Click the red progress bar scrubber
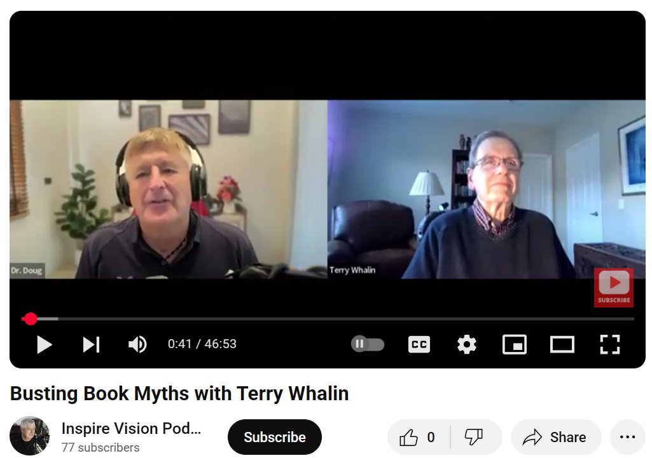This screenshot has height=458, width=652. click(x=30, y=319)
